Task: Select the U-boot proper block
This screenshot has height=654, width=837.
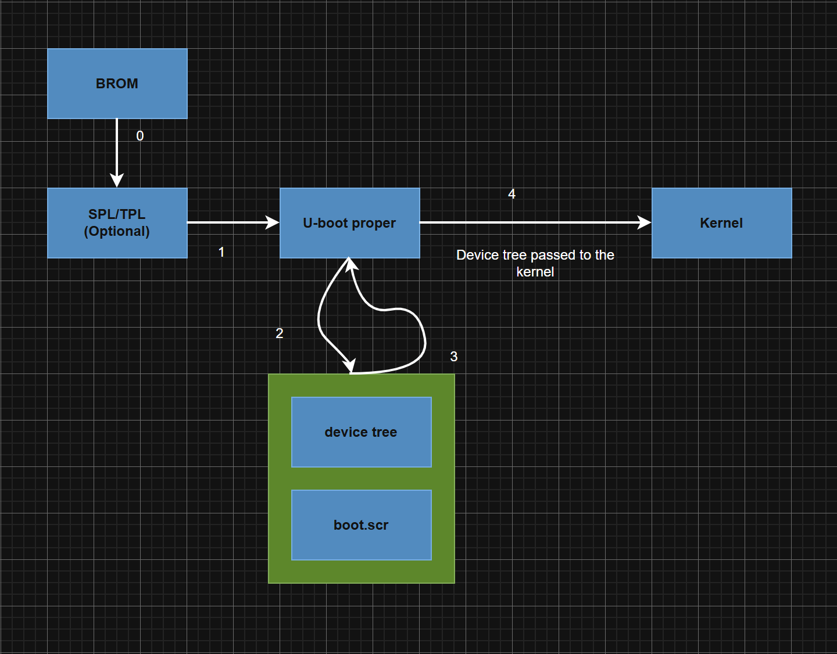Action: pos(350,223)
